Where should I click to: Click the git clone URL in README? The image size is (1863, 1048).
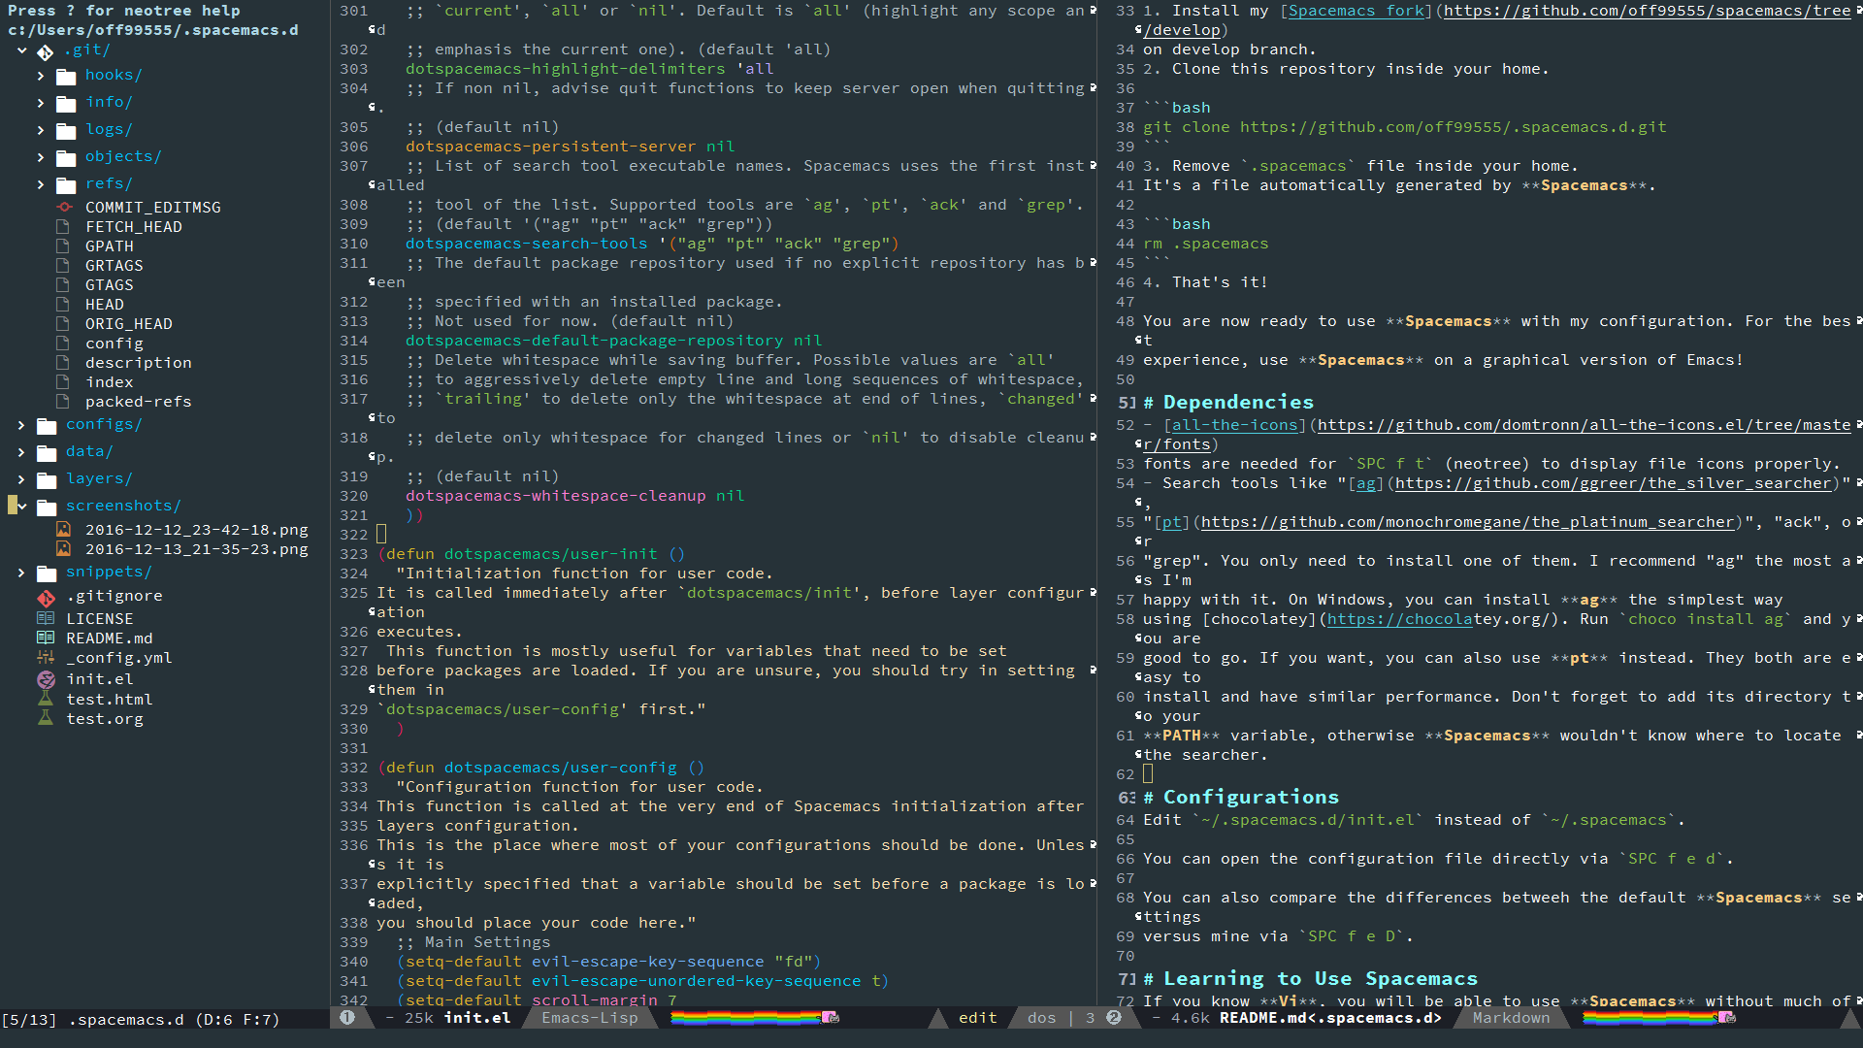tap(1453, 127)
